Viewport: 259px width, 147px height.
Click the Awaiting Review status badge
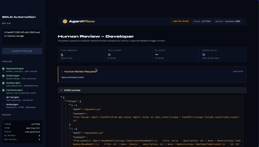tap(180, 21)
